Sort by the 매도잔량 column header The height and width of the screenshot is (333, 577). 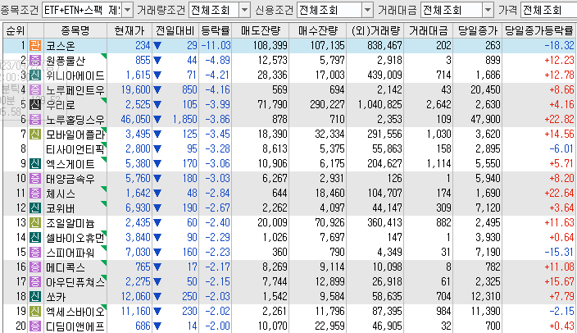[261, 30]
